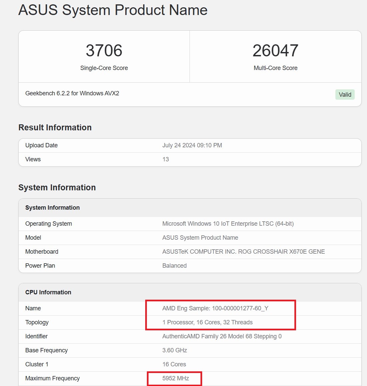Click the 'Upload Date' label
Image resolution: width=367 pixels, height=386 pixels.
(41, 145)
